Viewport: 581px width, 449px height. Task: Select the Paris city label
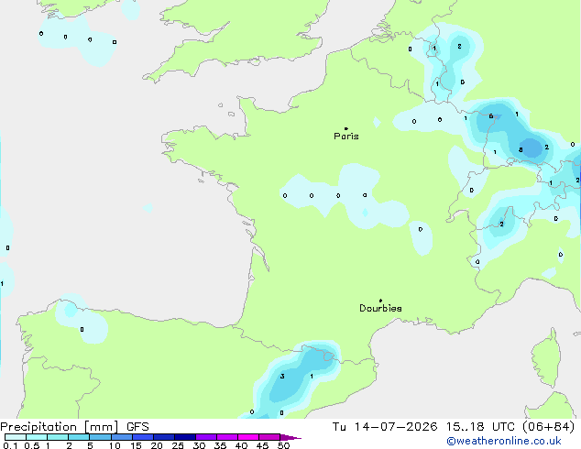(x=346, y=137)
